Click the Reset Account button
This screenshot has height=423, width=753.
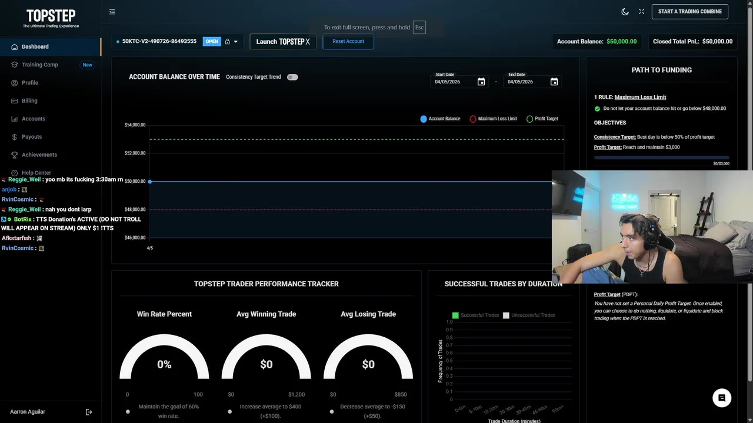pyautogui.click(x=348, y=42)
